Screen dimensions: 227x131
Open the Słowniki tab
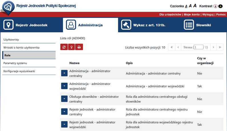click(204, 25)
